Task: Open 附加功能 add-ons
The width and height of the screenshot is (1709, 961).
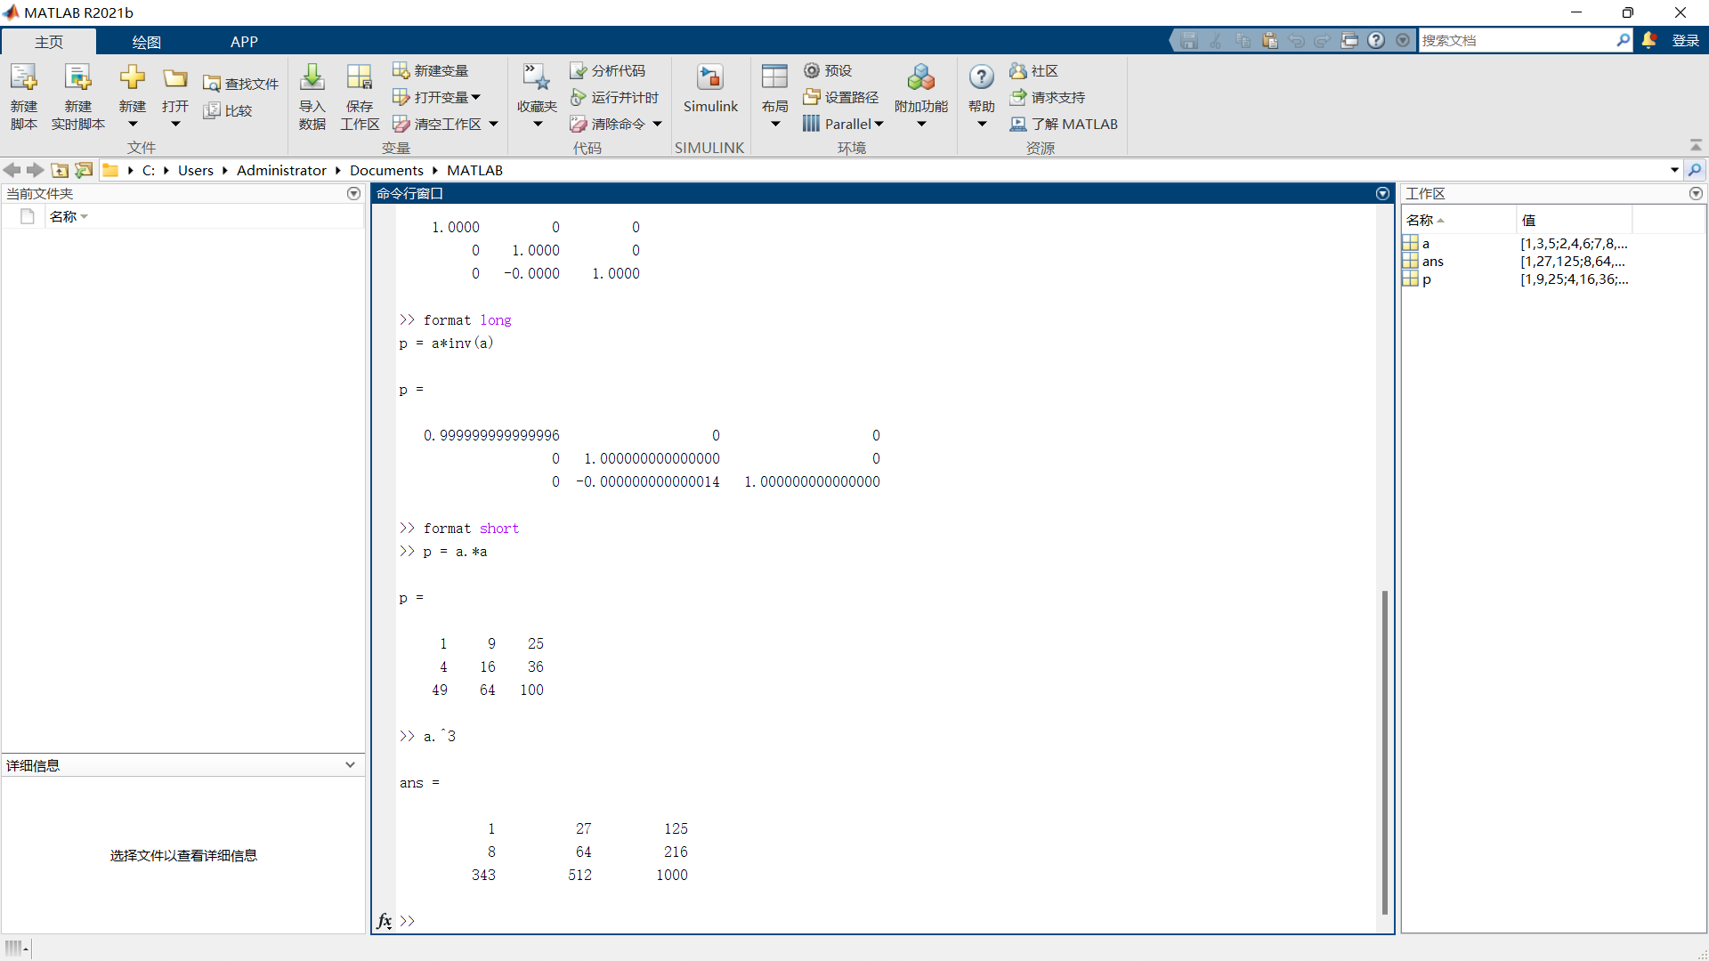Action: pos(921,96)
